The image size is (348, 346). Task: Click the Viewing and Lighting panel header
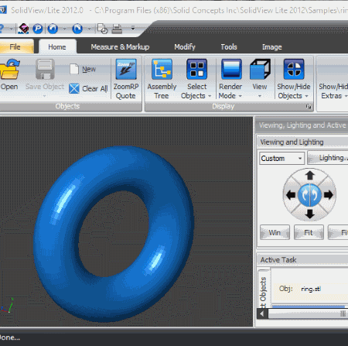302,142
